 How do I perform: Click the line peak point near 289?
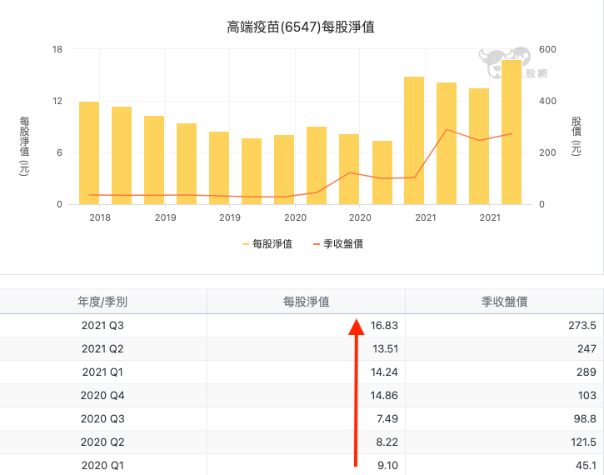click(447, 129)
